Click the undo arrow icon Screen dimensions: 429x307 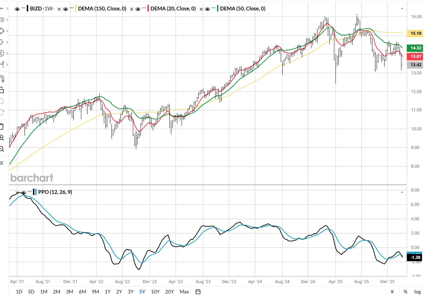[x=2, y=101]
